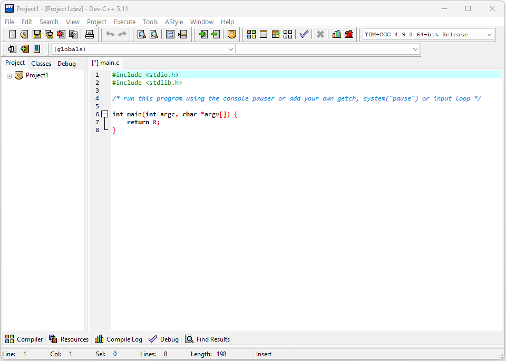Screen dimensions: 506x361
Task: Remove a file from project with the green minus icon
Action: pos(215,34)
